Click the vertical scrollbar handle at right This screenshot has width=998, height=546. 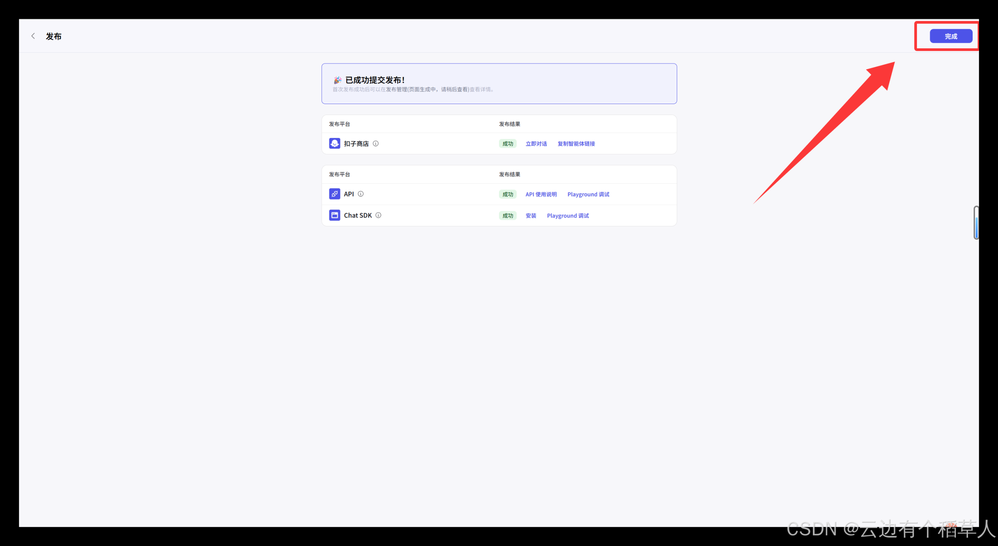coord(976,223)
